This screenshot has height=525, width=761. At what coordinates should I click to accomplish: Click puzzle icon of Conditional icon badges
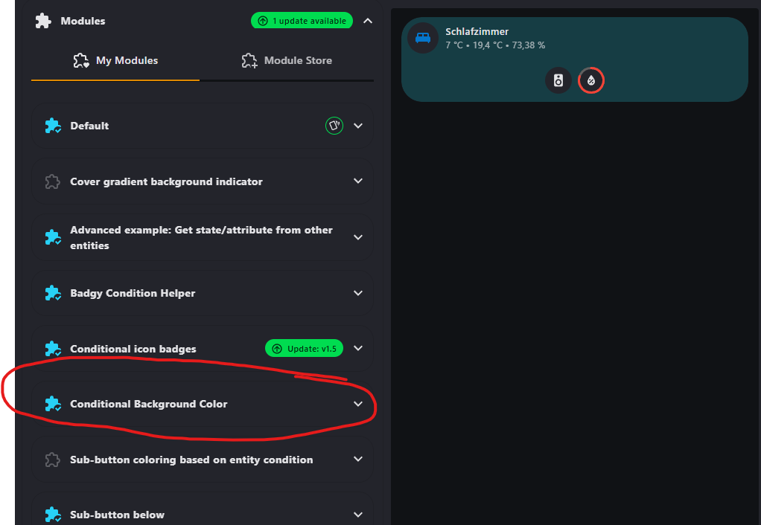52,349
